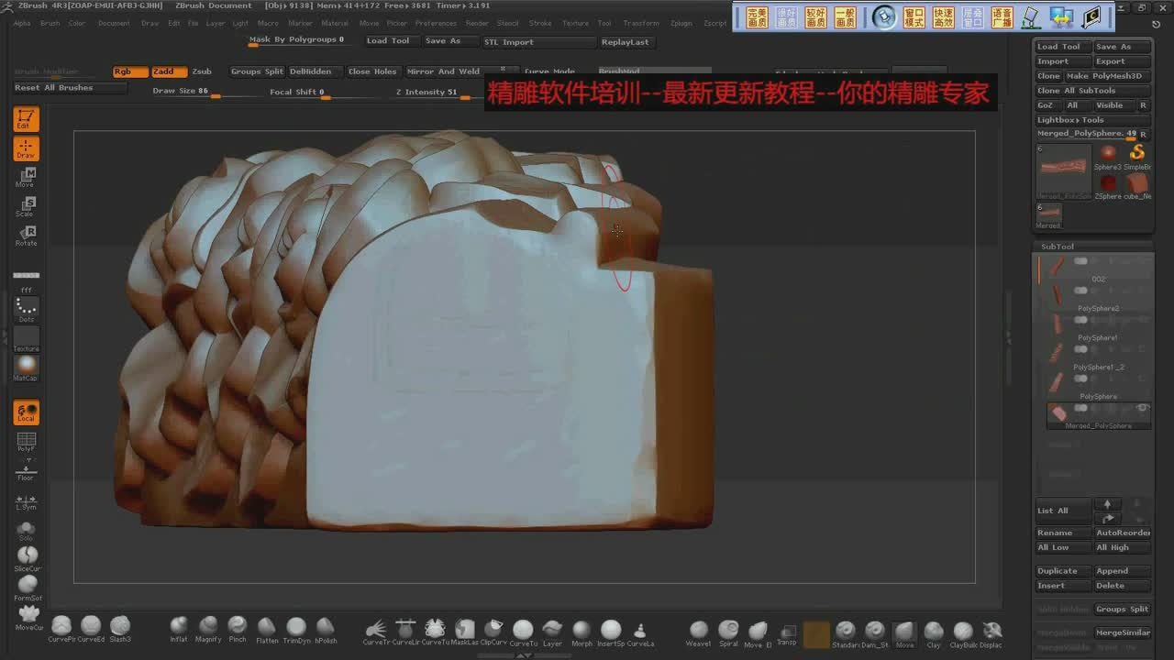
Task: Select the MaskLasso brush
Action: pos(464,632)
